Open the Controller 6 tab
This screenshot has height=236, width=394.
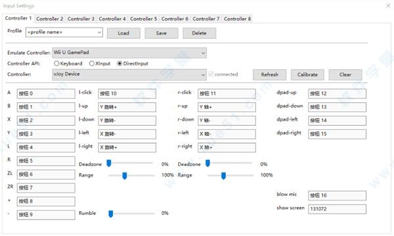click(x=175, y=19)
